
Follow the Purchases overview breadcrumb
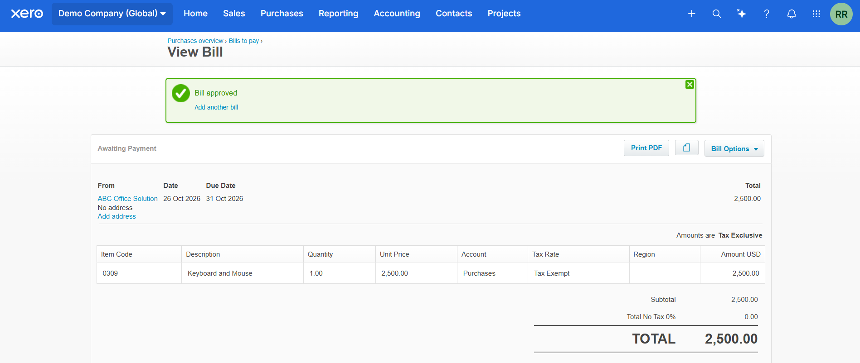[x=195, y=41]
